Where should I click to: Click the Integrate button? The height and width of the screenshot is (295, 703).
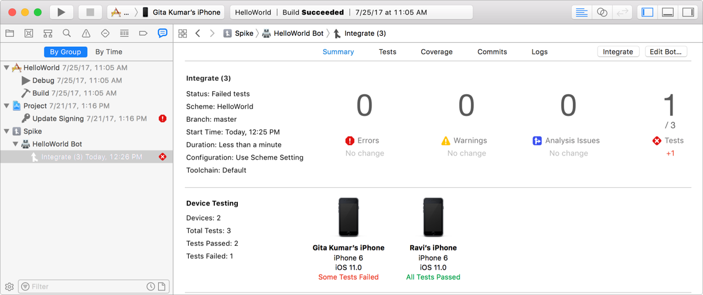pos(618,52)
